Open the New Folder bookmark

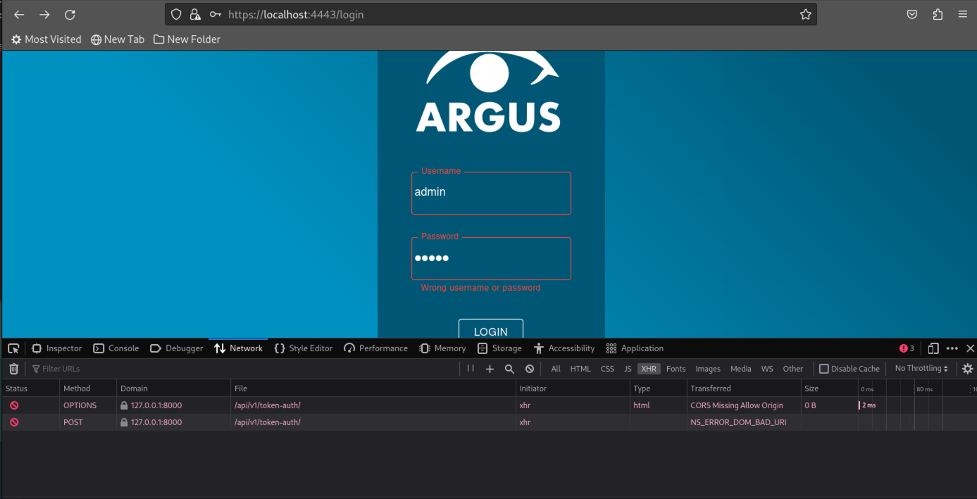tap(187, 39)
